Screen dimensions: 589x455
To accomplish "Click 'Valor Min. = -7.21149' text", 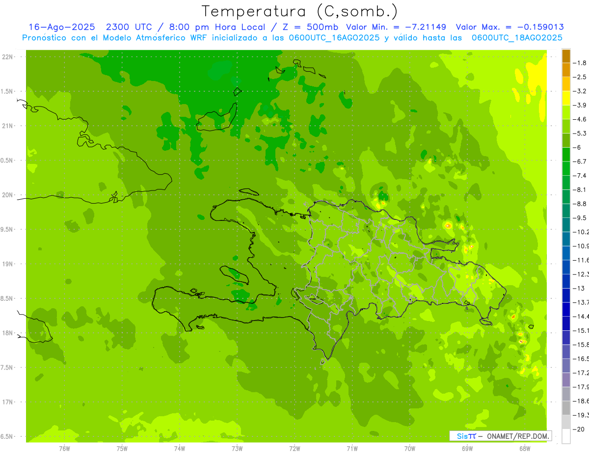I will pyautogui.click(x=396, y=27).
